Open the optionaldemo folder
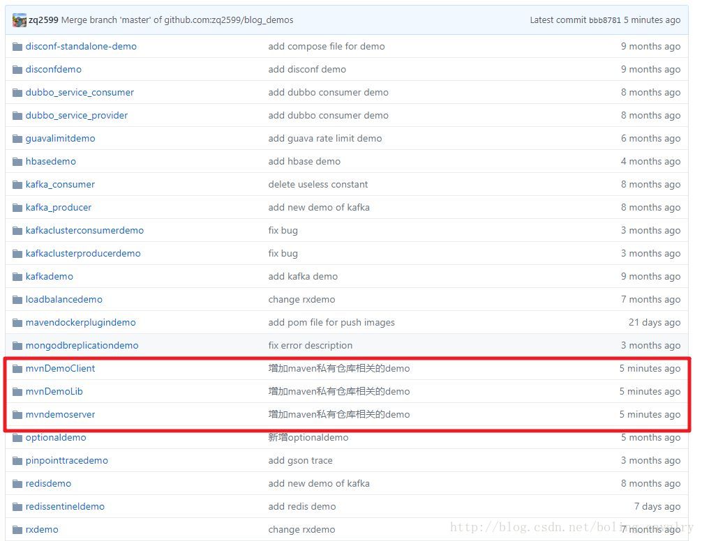The width and height of the screenshot is (702, 541). [x=56, y=438]
